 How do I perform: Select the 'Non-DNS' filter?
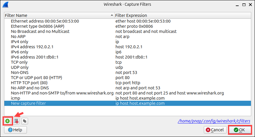tap(20, 72)
